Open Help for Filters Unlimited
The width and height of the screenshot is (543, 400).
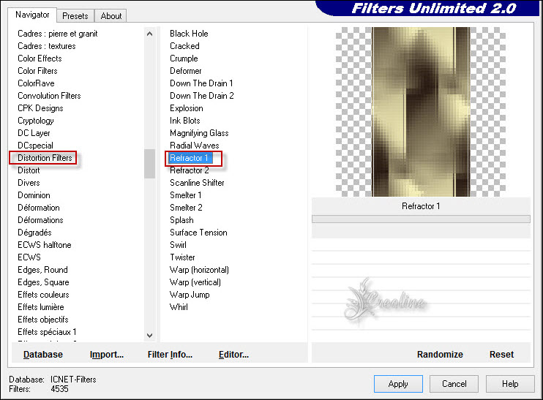(510, 384)
